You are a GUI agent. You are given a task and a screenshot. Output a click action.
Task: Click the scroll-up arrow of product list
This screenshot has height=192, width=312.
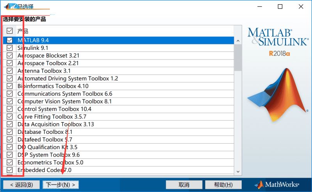(238, 41)
